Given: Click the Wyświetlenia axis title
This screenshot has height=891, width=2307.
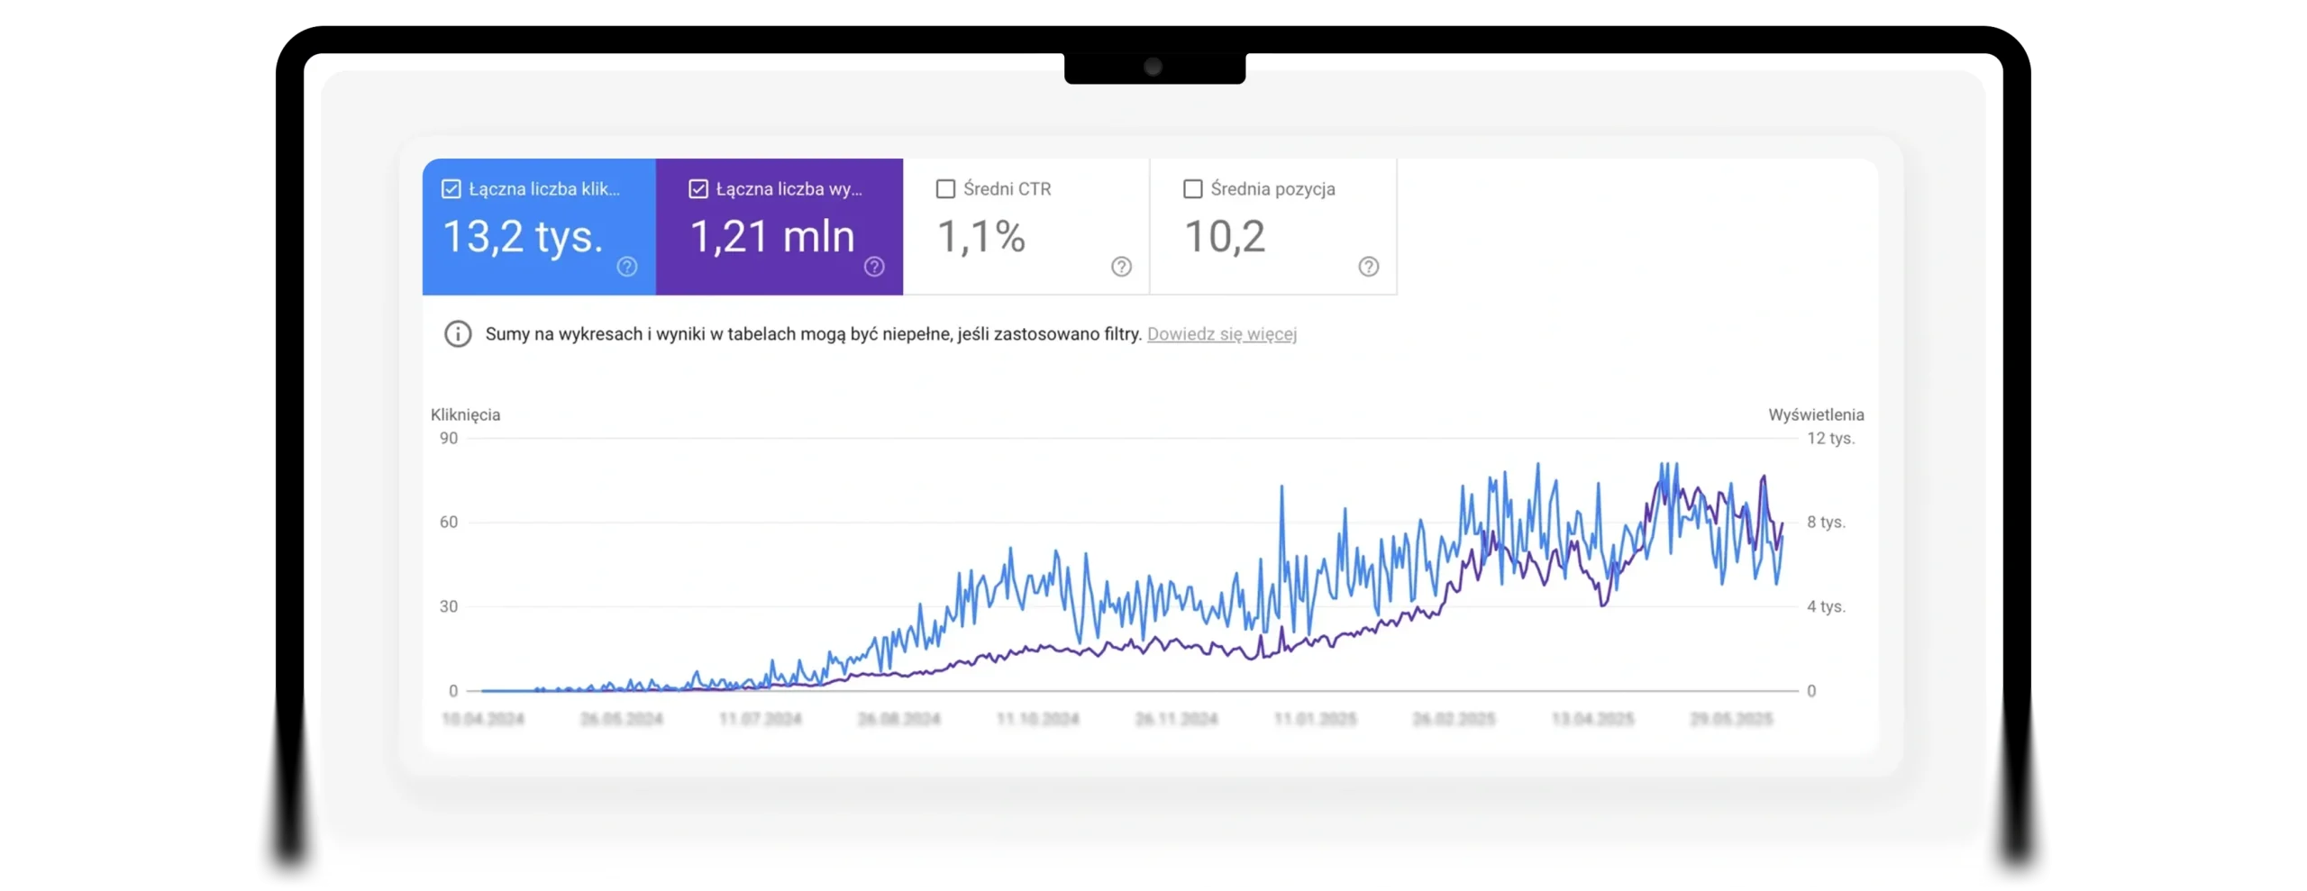Looking at the screenshot, I should tap(1815, 414).
